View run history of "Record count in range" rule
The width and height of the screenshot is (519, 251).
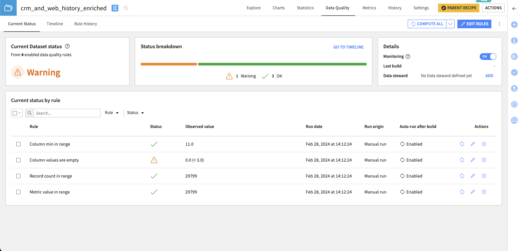[484, 176]
